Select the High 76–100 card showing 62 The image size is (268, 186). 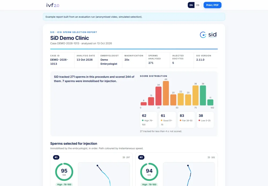pos(148,120)
